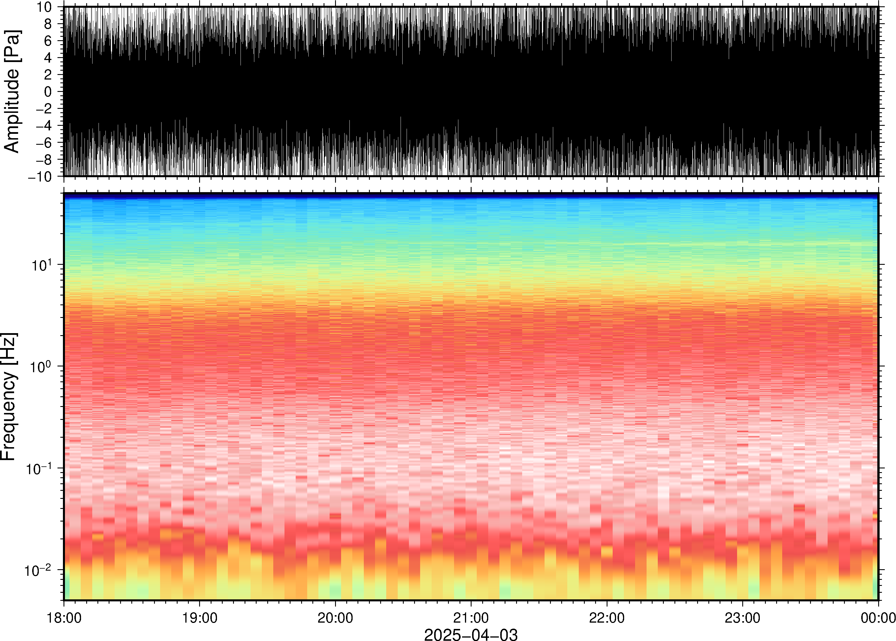This screenshot has width=896, height=641.
Task: Click the amplitude tick label 0
Action: coord(48,92)
